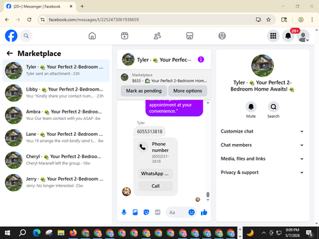Open the Chrome profile icon
Viewport: 319px width, 239px height.
click(x=300, y=20)
